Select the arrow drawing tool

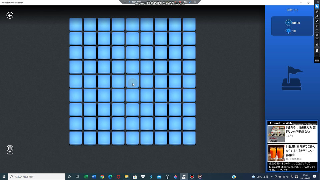(x=317, y=26)
